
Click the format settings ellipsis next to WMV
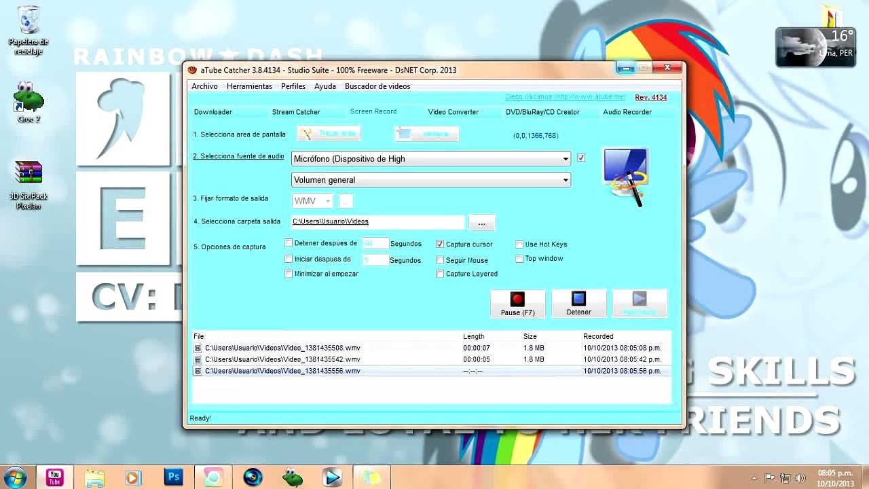coord(346,201)
